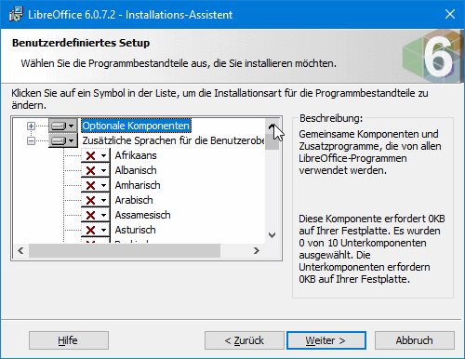
Task: Expand the Optionale Komponenten tree node
Action: (31, 126)
